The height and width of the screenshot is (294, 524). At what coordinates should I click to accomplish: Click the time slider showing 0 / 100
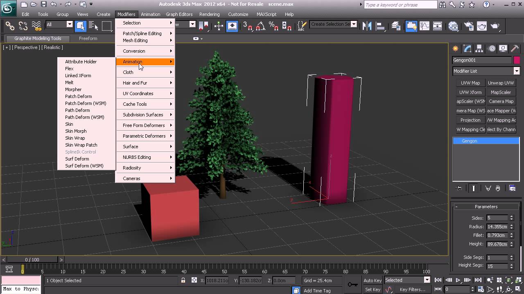[32, 260]
